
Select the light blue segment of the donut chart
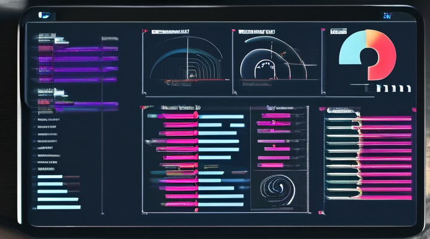(x=351, y=49)
